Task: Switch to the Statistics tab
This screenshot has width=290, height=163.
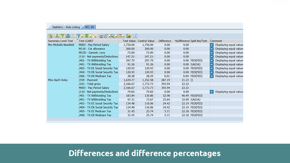Action: tap(57, 27)
